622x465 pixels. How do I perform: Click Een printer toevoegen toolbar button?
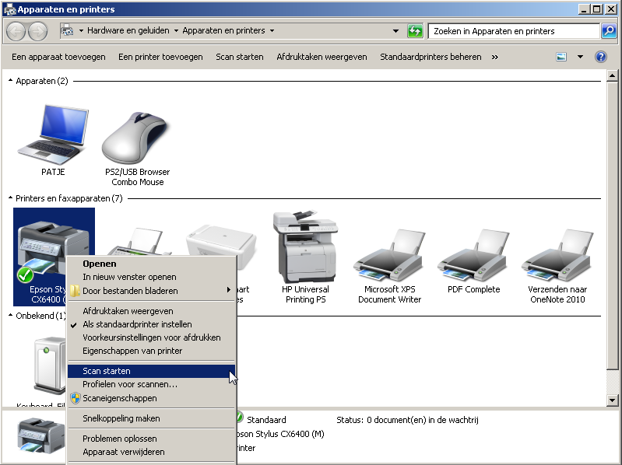point(160,57)
